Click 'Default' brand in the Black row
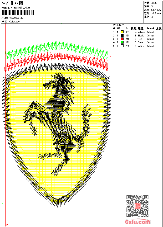 coord(150,35)
